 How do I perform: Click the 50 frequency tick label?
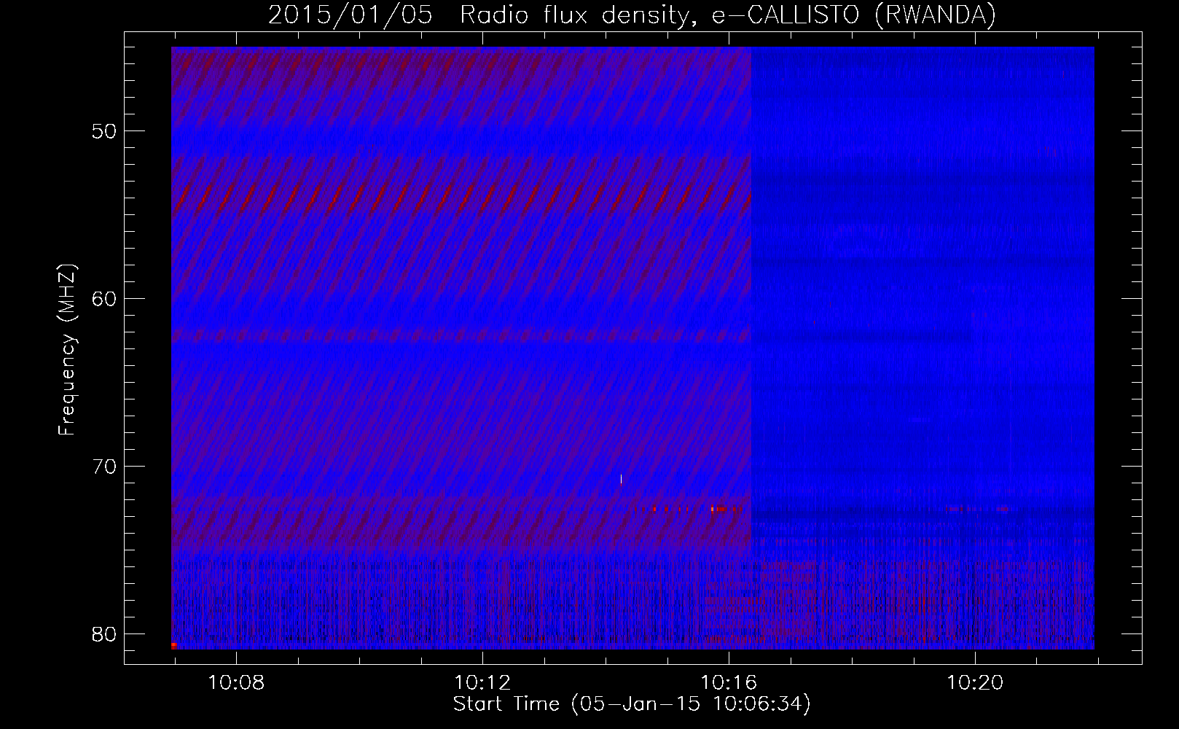[104, 131]
